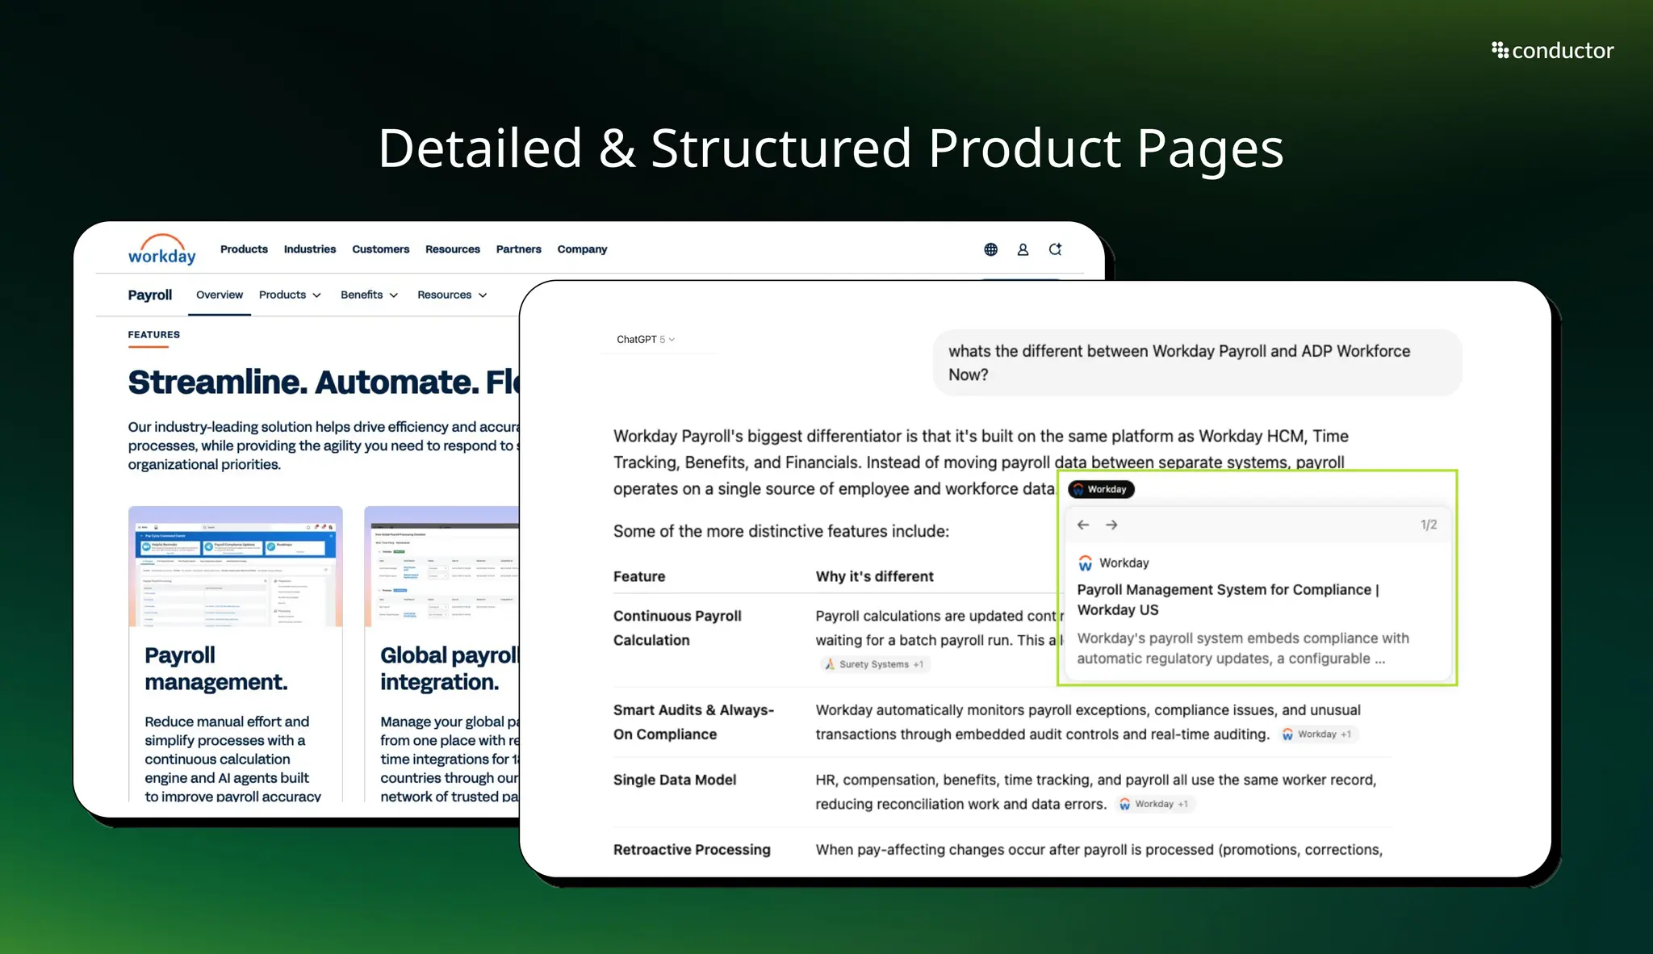Click the 'Why it's different' column header
The width and height of the screenshot is (1653, 954).
[874, 576]
